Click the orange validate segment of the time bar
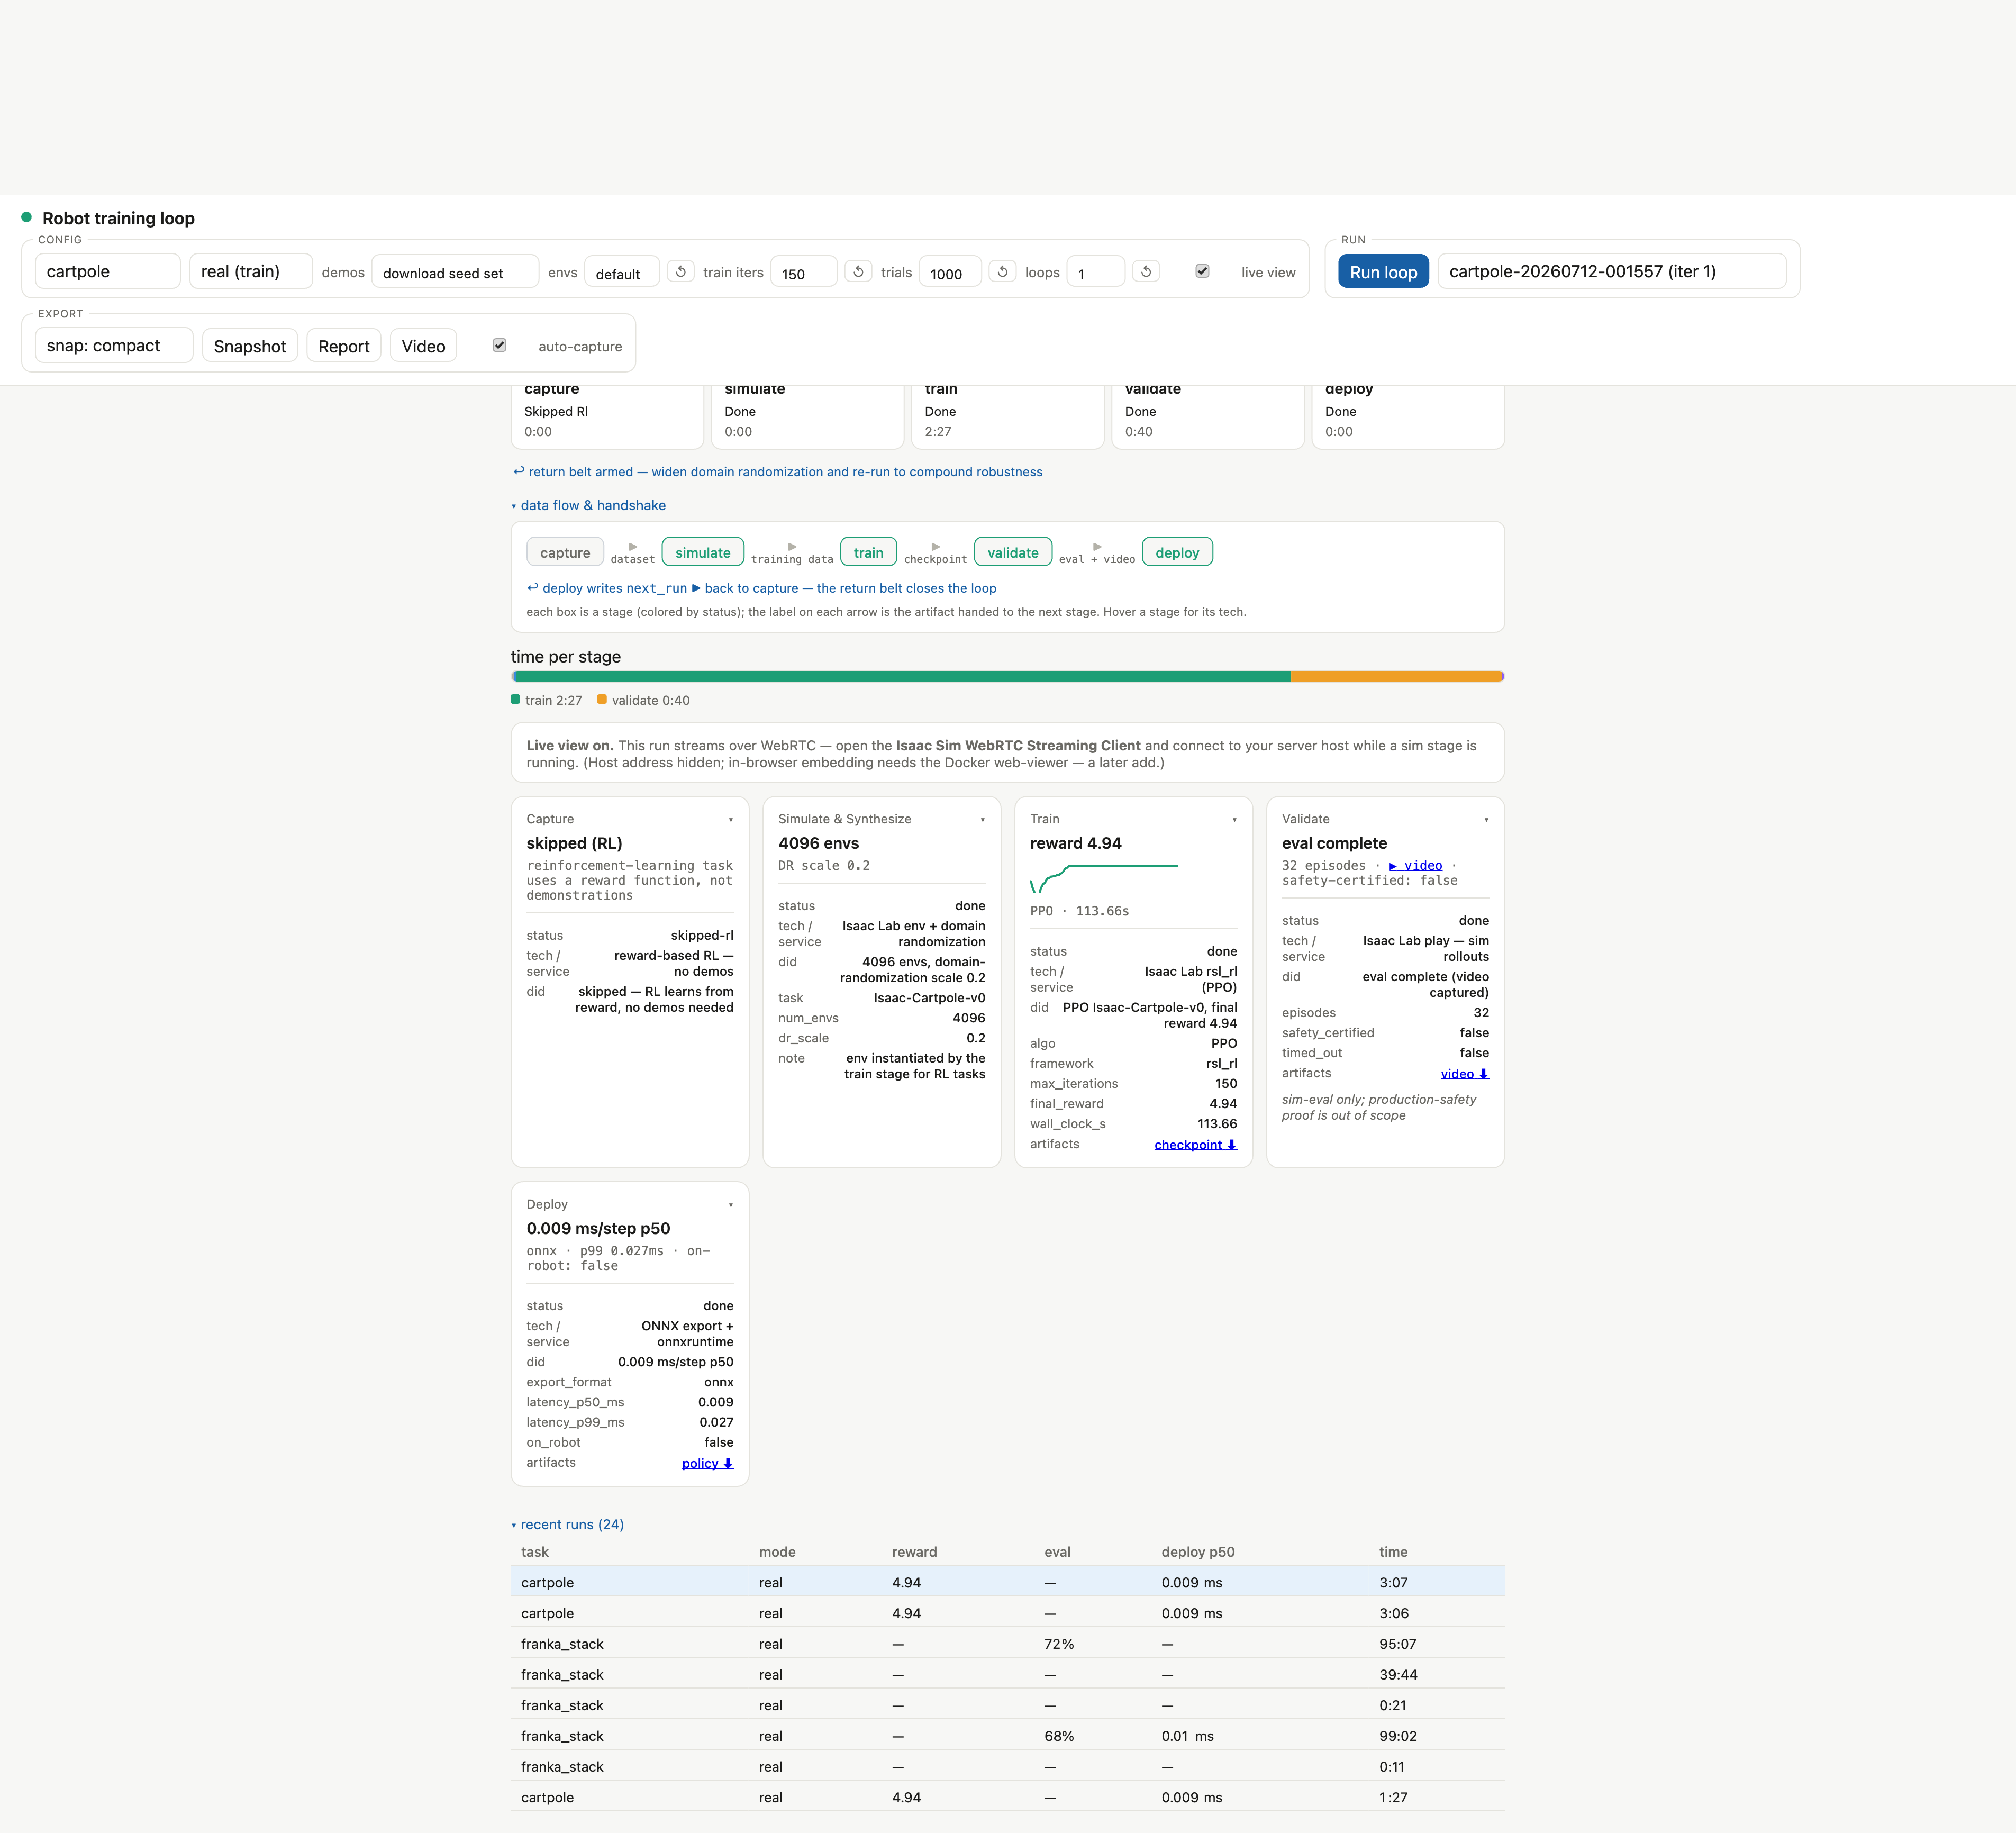Image resolution: width=2016 pixels, height=1833 pixels. pos(1396,676)
